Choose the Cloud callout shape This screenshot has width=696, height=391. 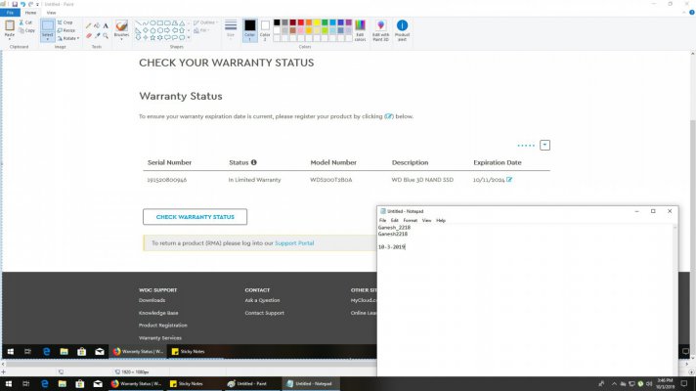182,38
